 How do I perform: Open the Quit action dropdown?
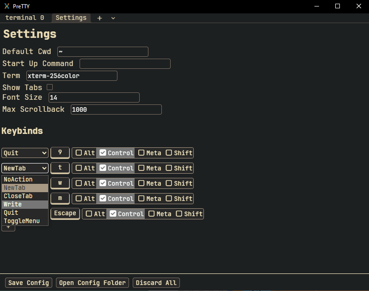click(25, 153)
